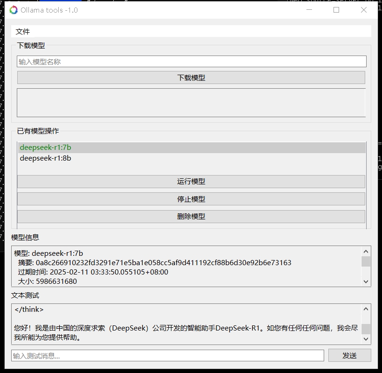Minimize the Ollama tools window

tap(309, 10)
